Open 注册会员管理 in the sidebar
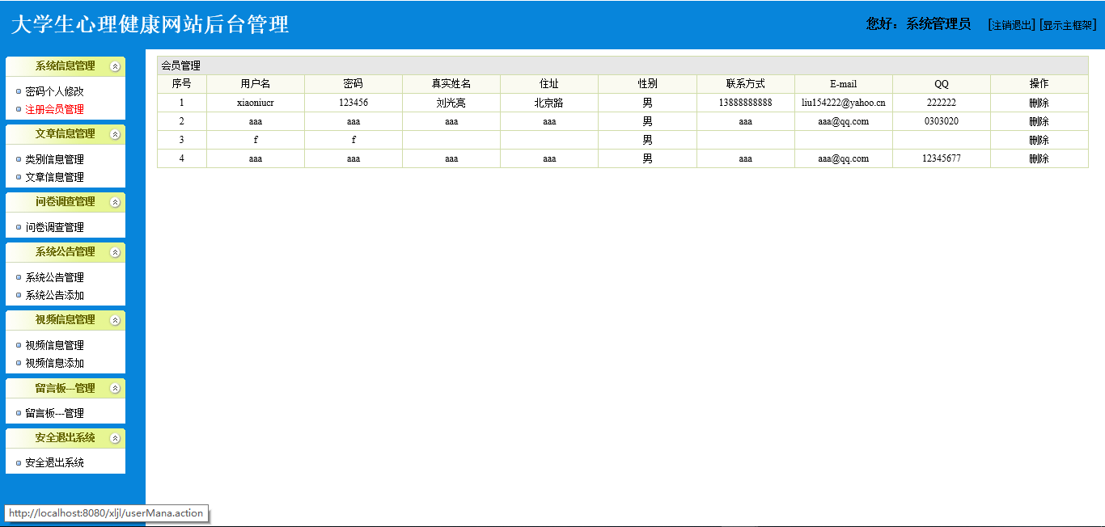 [x=54, y=109]
